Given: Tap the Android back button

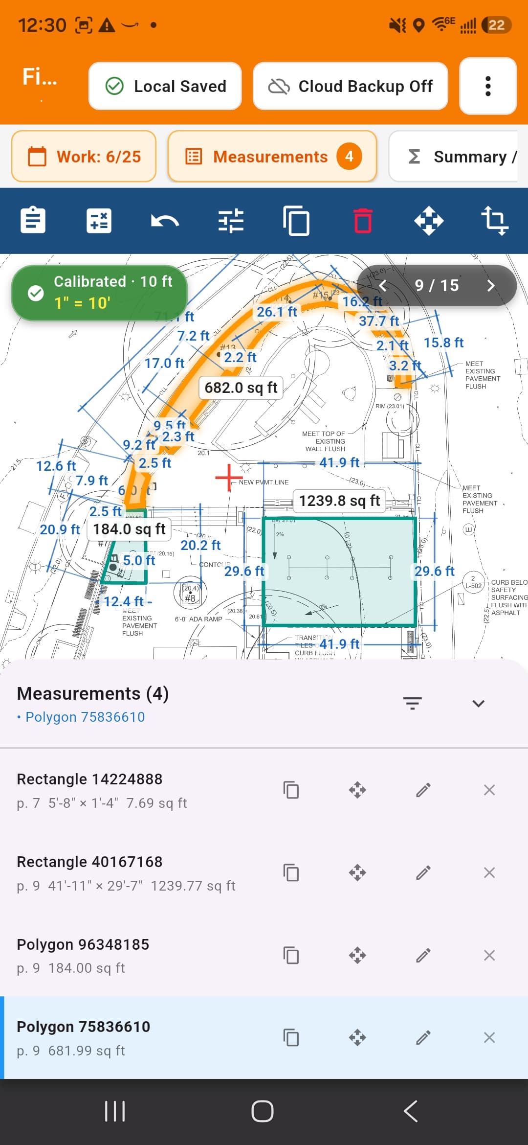Looking at the screenshot, I should click(x=411, y=1111).
